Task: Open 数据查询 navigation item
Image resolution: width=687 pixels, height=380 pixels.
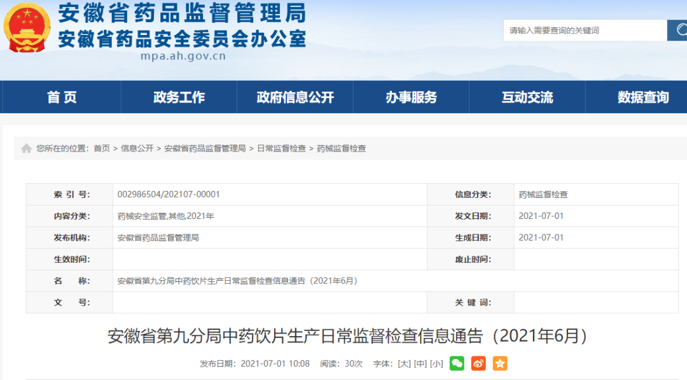Action: click(x=642, y=97)
